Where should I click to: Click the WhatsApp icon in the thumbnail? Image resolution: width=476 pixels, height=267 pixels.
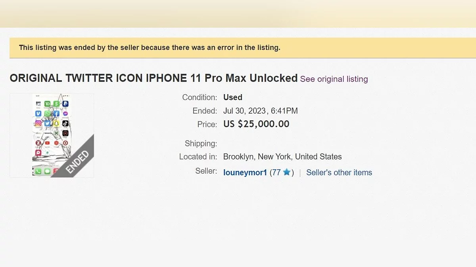click(48, 114)
